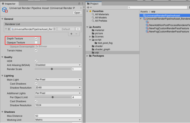Image resolution: width=190 pixels, height=123 pixels.
Task: Open Main Light Shadow Resolution dropdown
Action: tap(58, 87)
